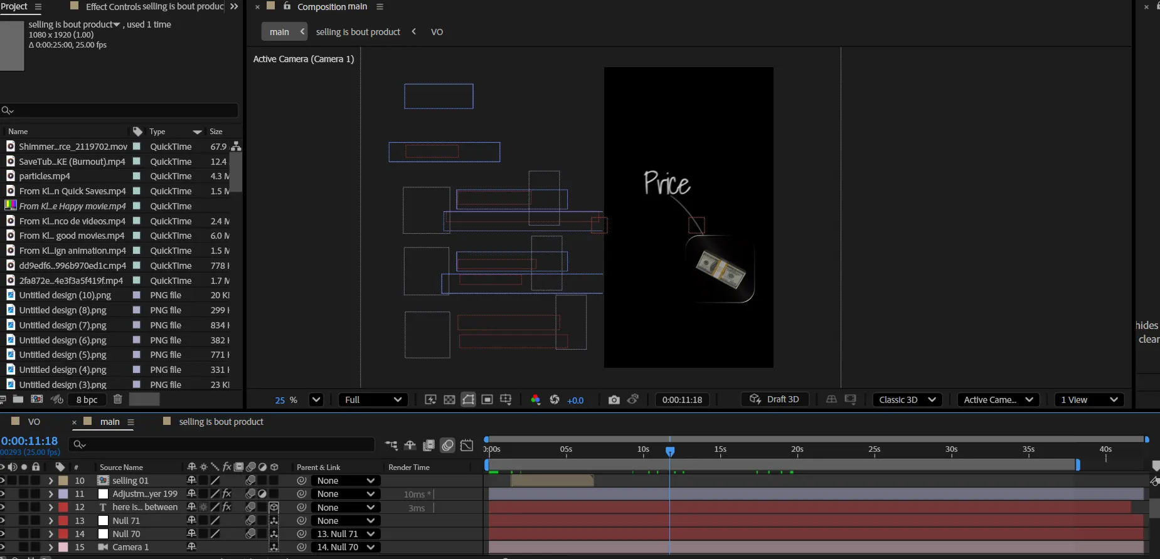Toggle 3D switch for the text layer 12
The width and height of the screenshot is (1160, 559).
pos(274,507)
